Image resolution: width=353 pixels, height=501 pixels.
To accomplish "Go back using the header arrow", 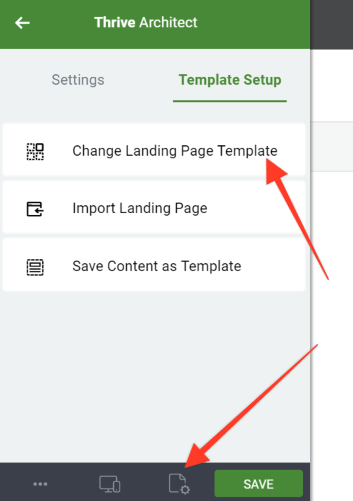I will coord(22,23).
